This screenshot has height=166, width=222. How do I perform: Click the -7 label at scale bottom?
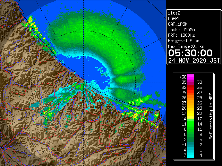click(x=184, y=155)
